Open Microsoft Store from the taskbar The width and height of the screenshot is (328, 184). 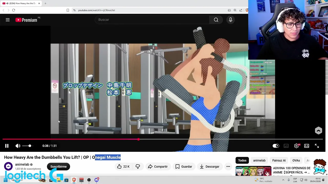click(66, 180)
